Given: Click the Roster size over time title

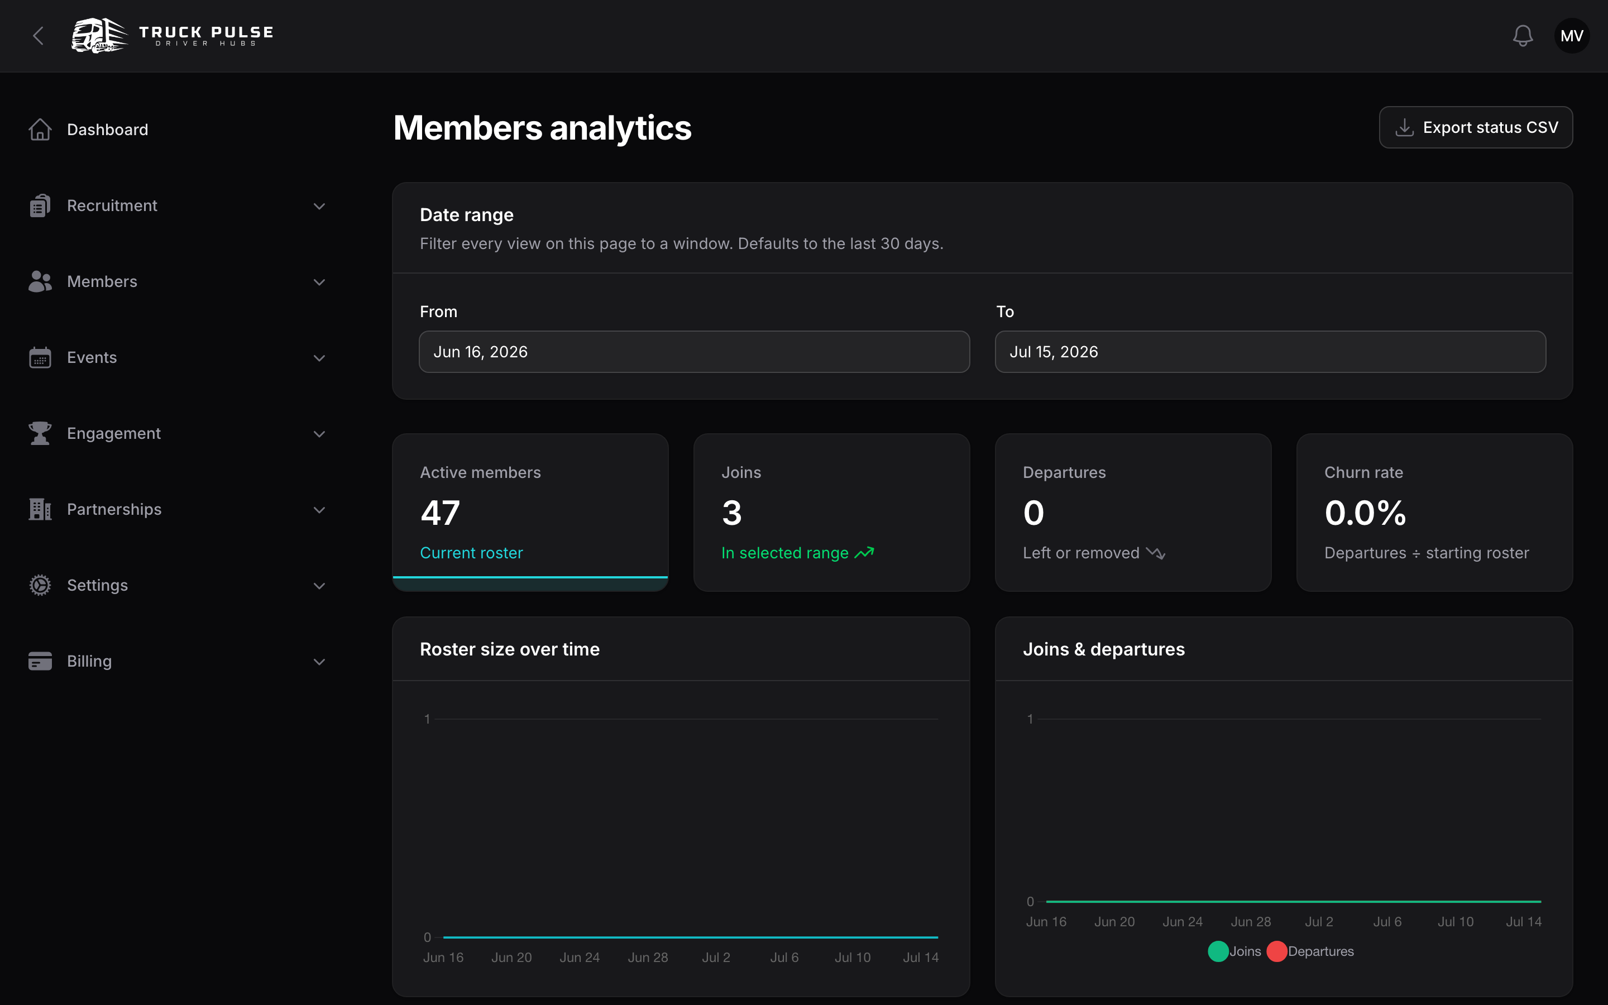Looking at the screenshot, I should click(x=510, y=649).
